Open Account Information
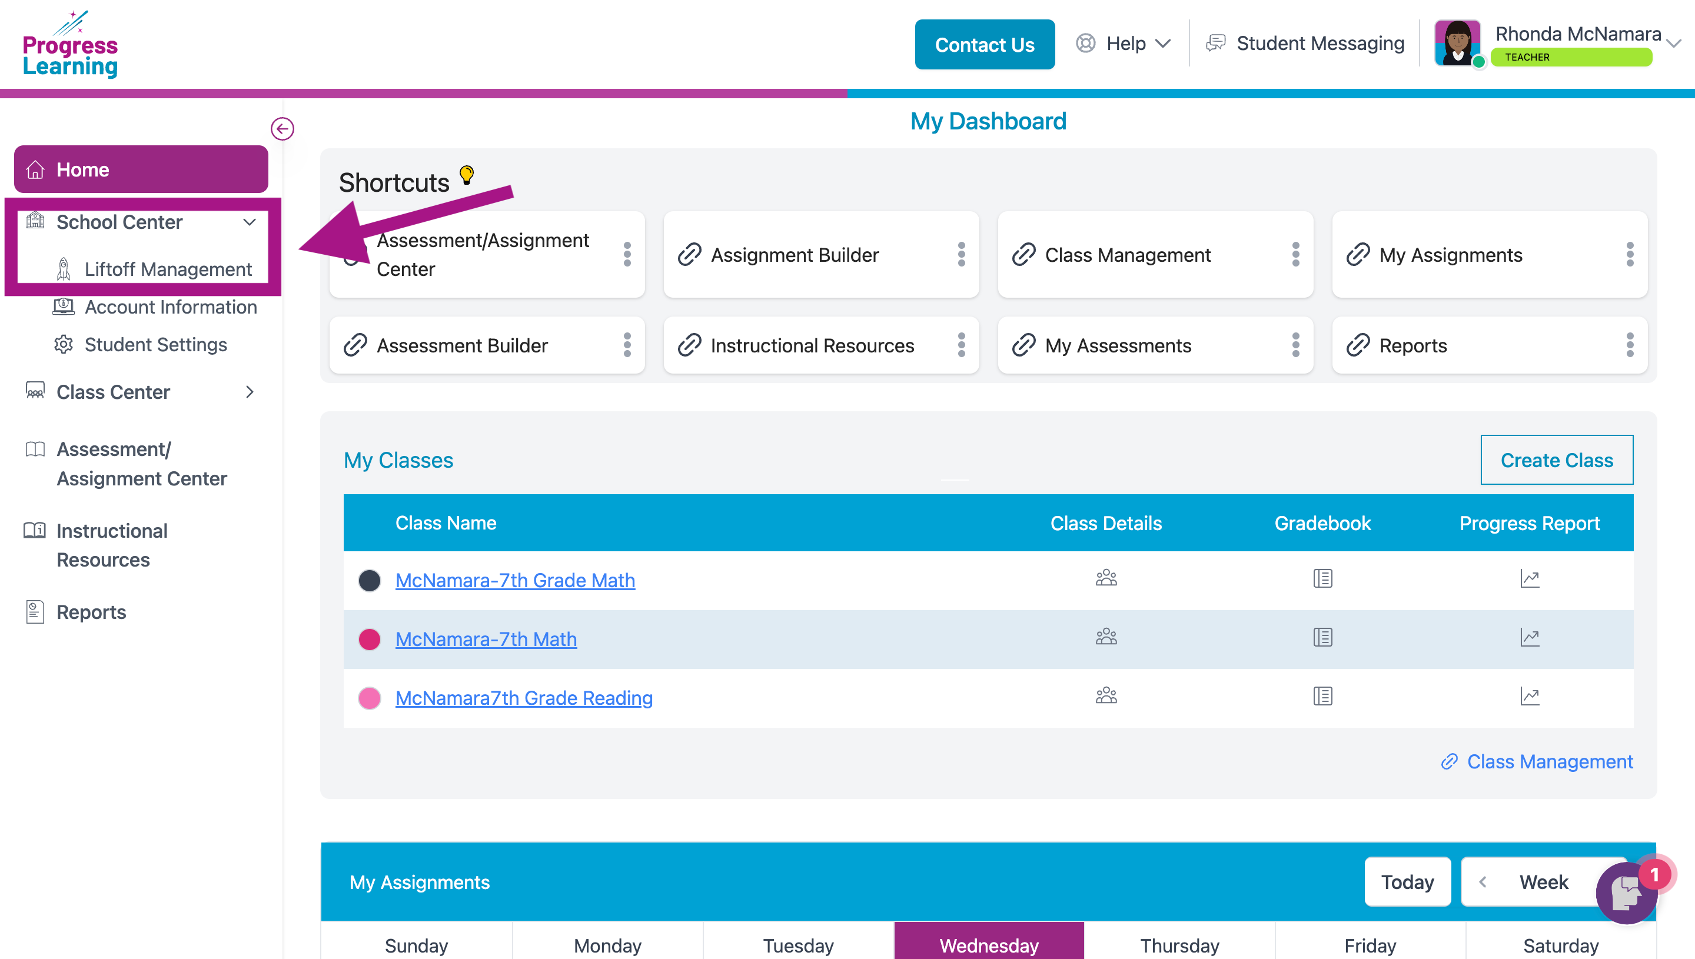The image size is (1695, 959). (155, 307)
